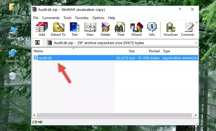Open the File menu

[x=36, y=18]
